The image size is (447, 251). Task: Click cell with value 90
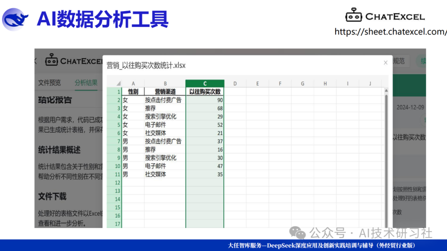click(205, 100)
